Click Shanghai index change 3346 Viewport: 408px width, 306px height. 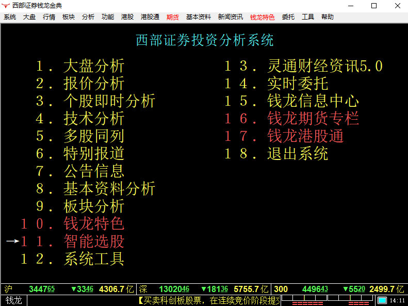pos(82,289)
